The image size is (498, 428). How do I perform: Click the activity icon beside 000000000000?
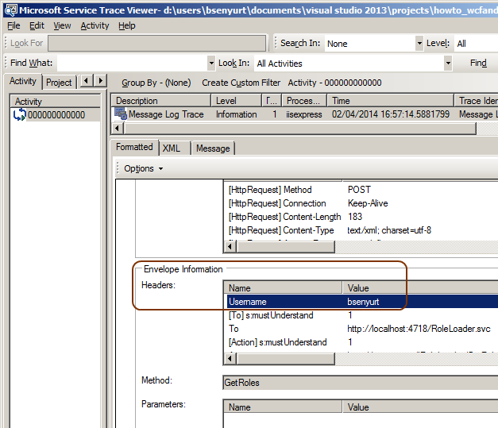[20, 116]
